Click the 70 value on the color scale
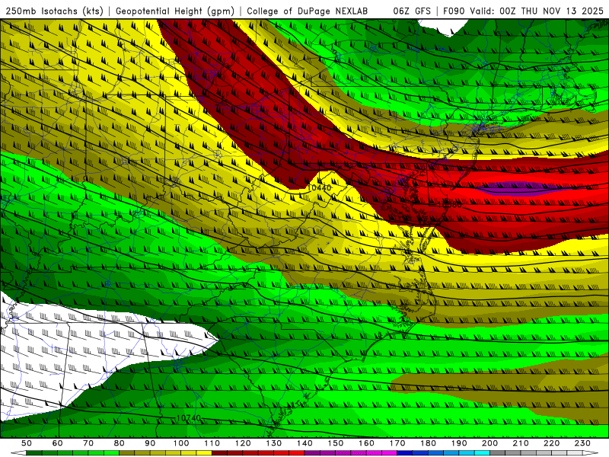The image size is (609, 457). click(88, 443)
